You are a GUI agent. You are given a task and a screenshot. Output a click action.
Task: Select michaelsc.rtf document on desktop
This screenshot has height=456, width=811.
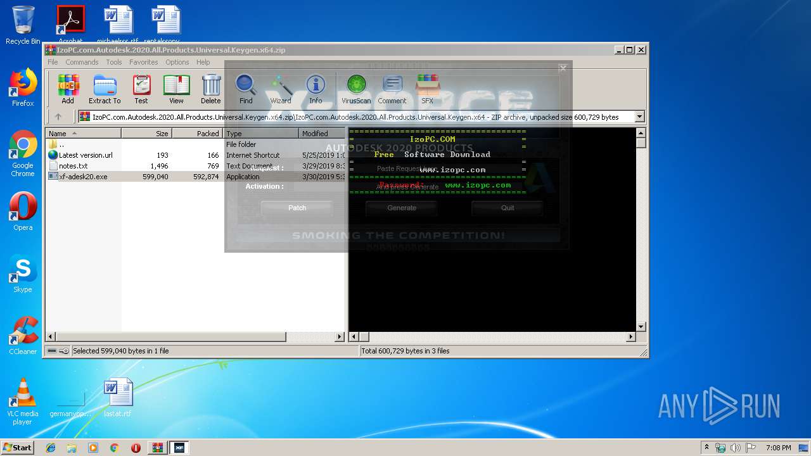click(118, 24)
